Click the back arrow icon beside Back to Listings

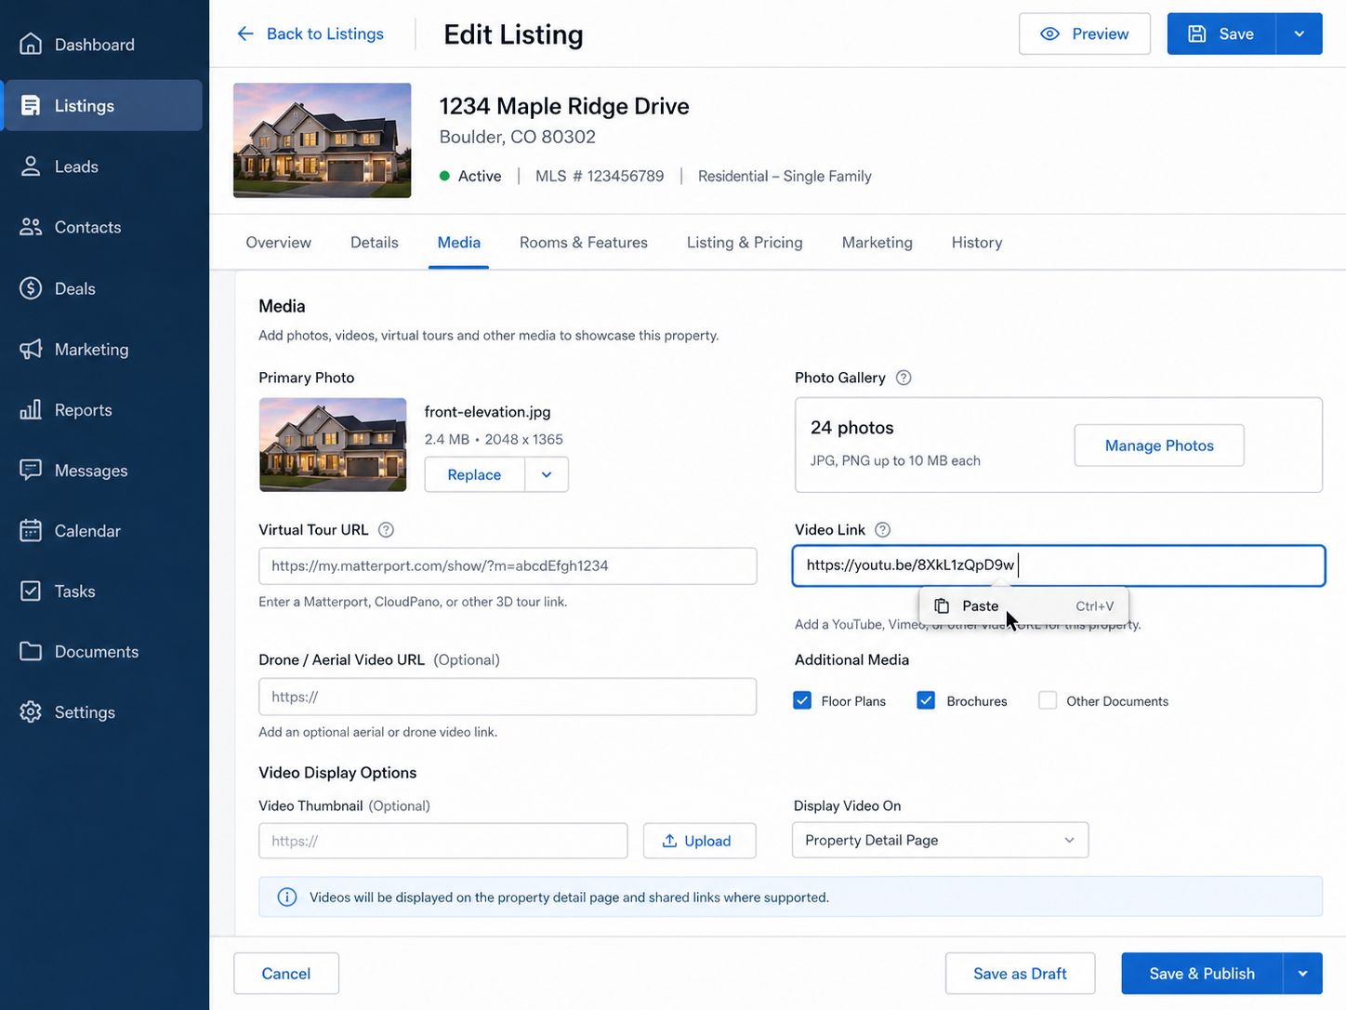(x=245, y=33)
